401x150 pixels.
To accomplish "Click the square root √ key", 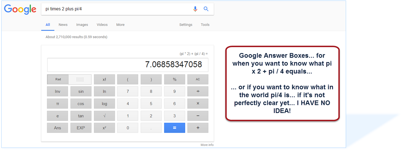I will coord(104,116).
